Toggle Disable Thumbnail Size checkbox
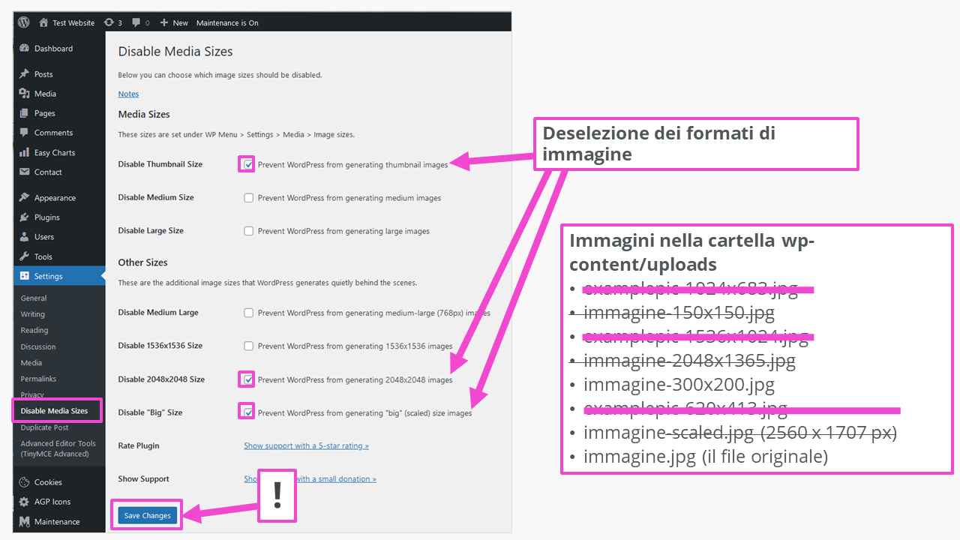 click(x=248, y=164)
